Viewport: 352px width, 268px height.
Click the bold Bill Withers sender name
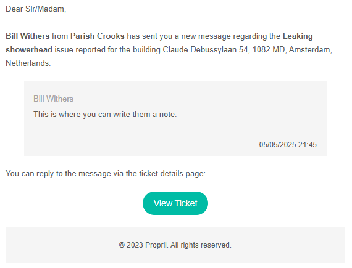click(x=28, y=36)
